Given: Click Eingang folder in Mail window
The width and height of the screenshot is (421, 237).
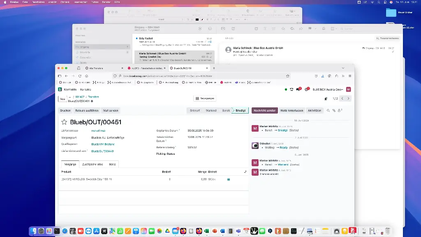Looking at the screenshot, I should point(102,47).
